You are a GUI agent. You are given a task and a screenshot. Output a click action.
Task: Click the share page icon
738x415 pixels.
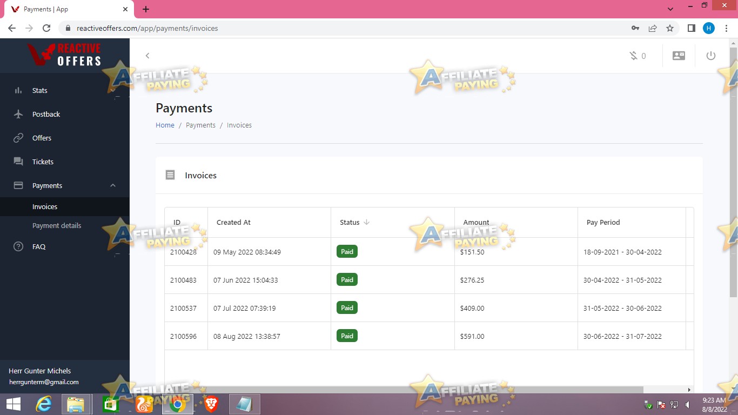pos(653,28)
